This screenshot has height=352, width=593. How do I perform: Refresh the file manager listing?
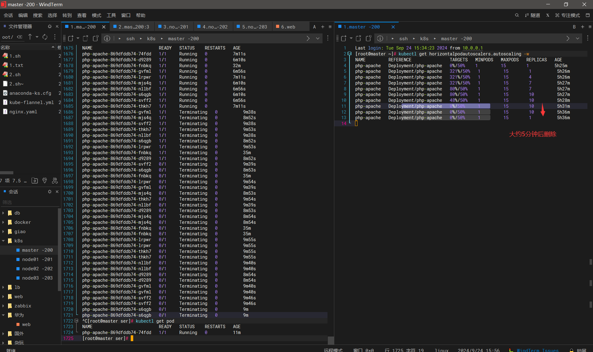[x=45, y=37]
